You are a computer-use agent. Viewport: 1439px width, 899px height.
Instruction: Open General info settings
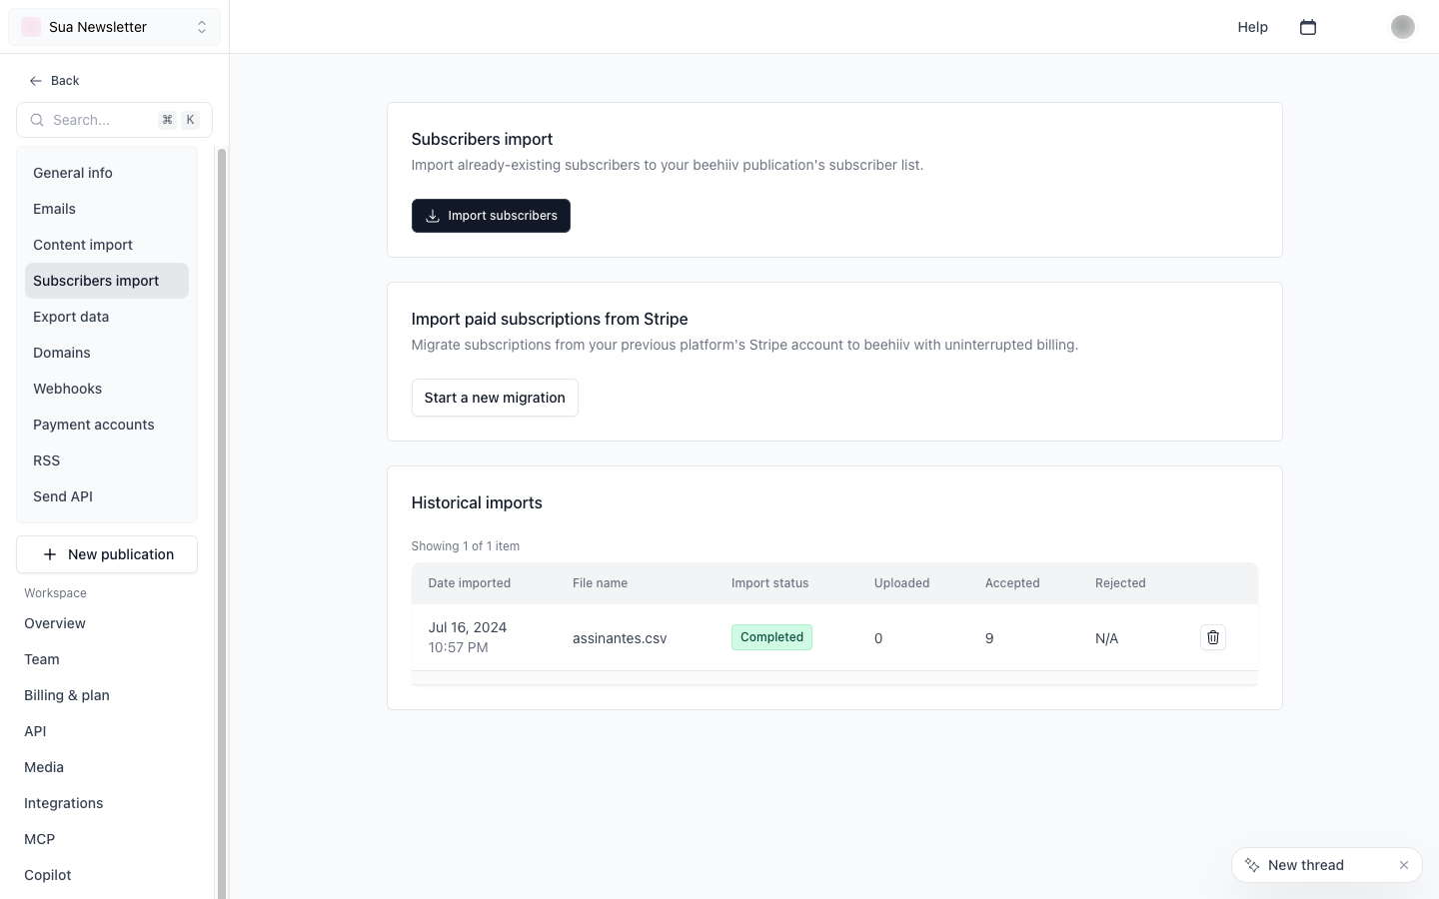(107, 173)
